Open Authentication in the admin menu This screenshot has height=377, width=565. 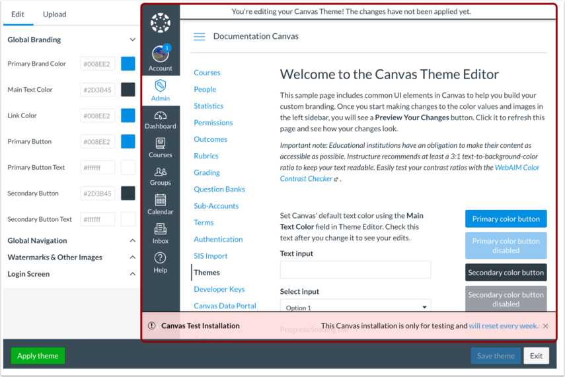[x=218, y=239]
